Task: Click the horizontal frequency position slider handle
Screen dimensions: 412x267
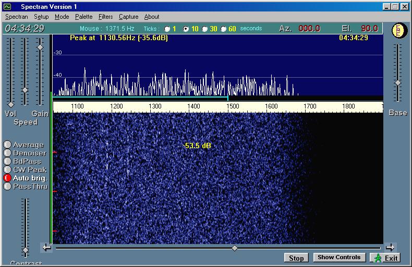Action: pyautogui.click(x=235, y=248)
